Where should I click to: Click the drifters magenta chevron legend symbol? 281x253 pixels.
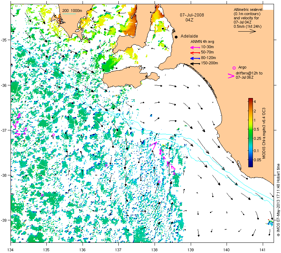[x=231, y=76]
